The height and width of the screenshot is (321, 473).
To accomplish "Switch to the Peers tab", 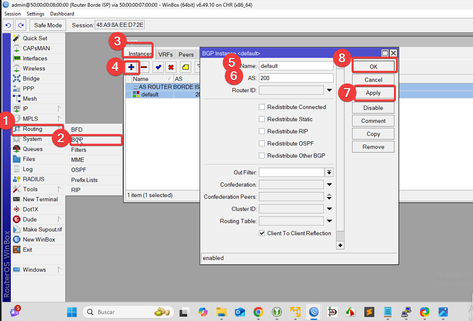I will (186, 55).
